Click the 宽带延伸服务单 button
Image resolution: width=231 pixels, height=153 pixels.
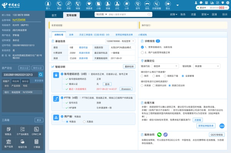(x=206, y=126)
